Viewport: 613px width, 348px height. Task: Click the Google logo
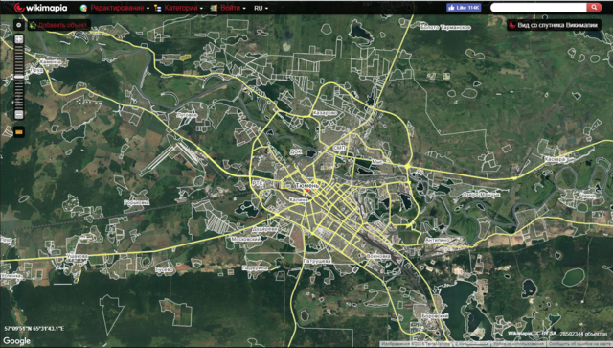point(16,341)
